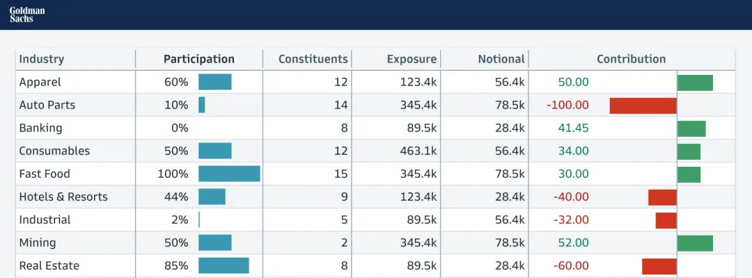752x278 pixels.
Task: Click Fast Food's 100% participation bar
Action: tap(229, 174)
